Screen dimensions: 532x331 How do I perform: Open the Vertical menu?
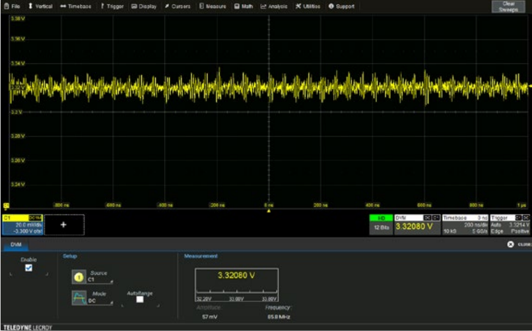click(40, 6)
